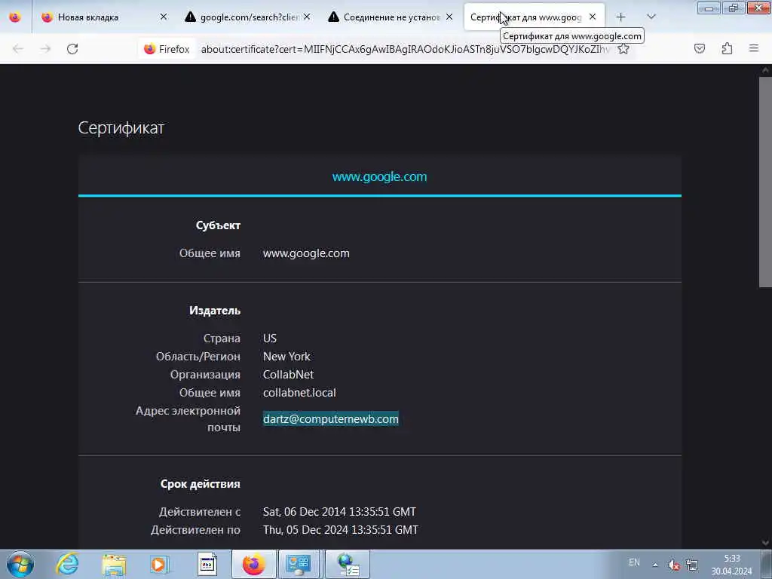Open a new tab with plus button
The height and width of the screenshot is (579, 772).
coord(621,17)
